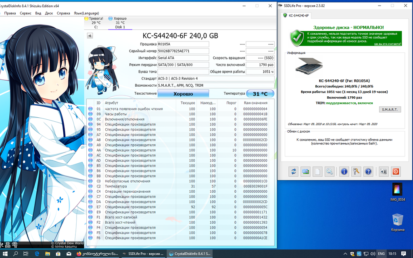Select the Хорошо Disk 1 drive entry
This screenshot has height=258, width=413.
point(120,23)
